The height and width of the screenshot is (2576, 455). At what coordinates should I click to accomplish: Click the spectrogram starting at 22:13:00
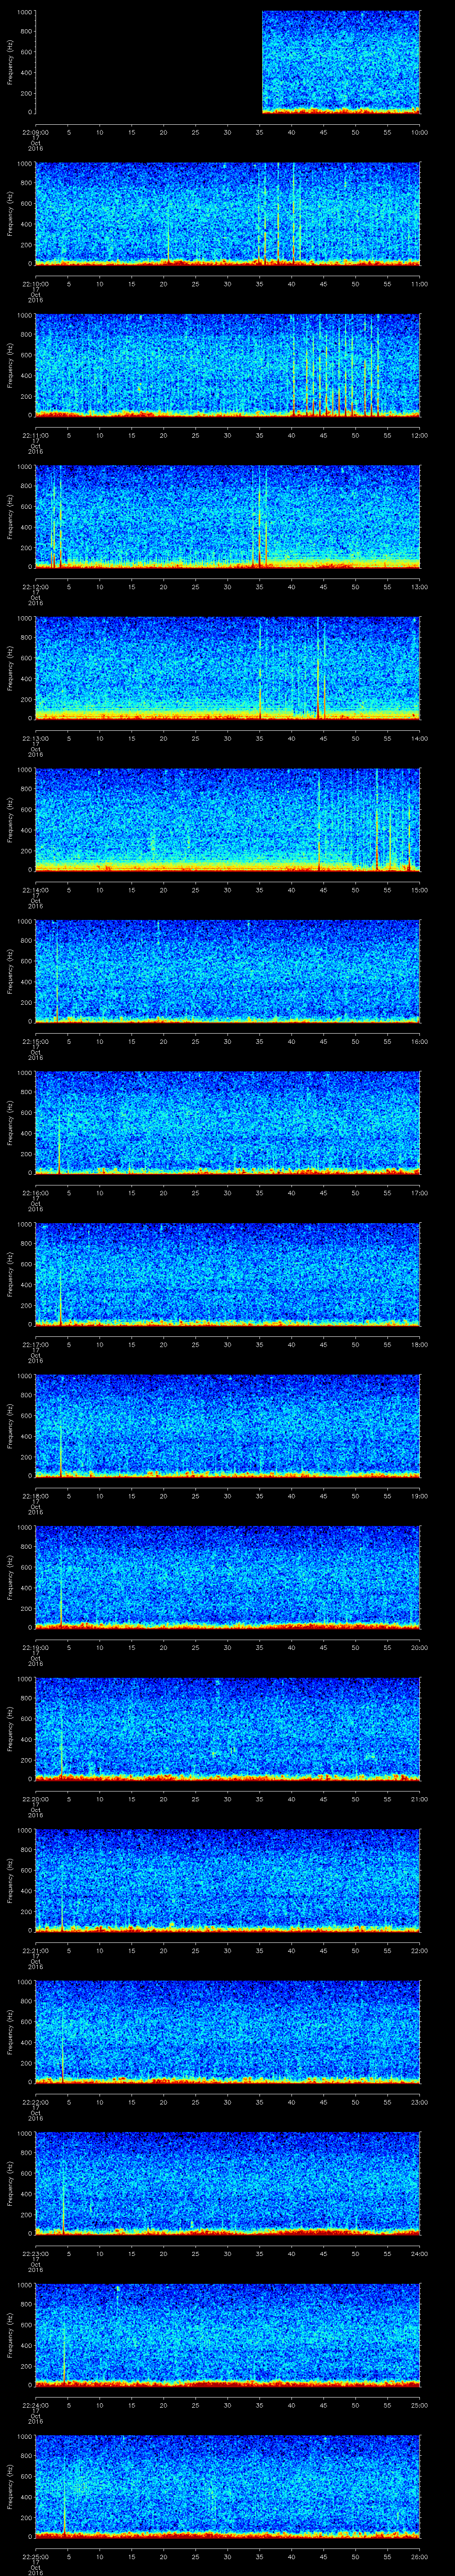227,668
